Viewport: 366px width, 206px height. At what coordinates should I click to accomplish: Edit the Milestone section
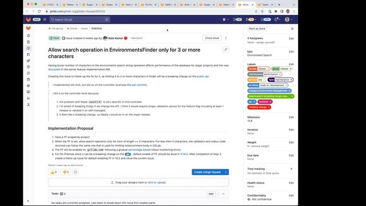(x=291, y=117)
